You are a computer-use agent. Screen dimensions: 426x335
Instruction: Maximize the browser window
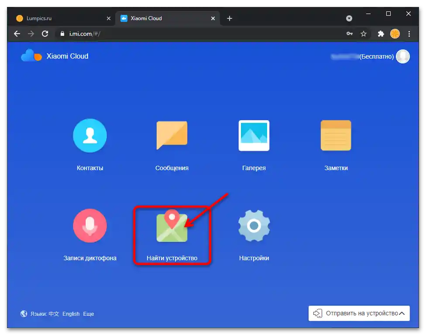(388, 14)
